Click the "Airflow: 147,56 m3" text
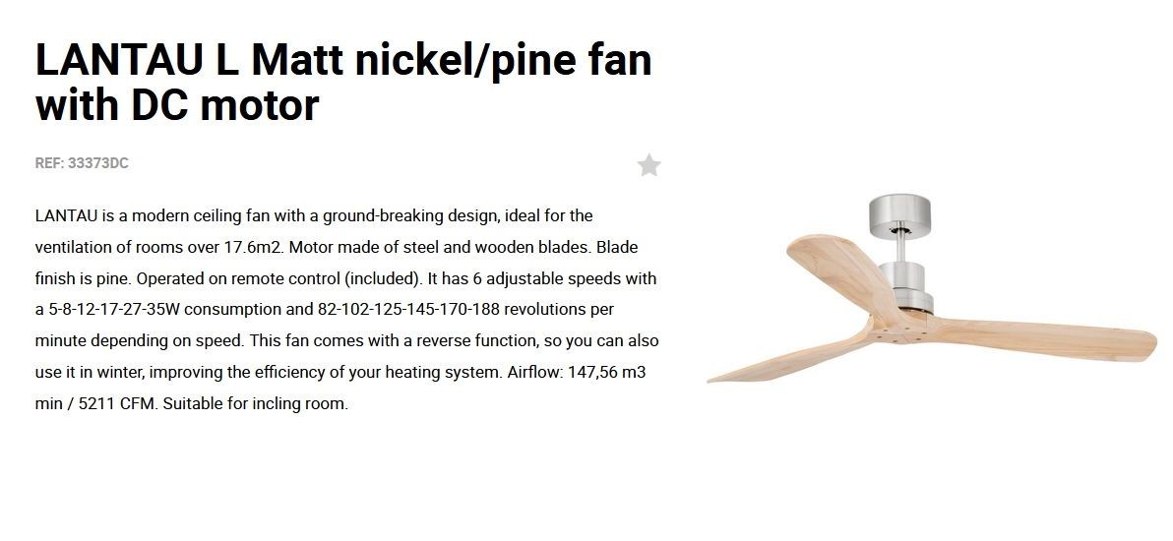Screen dimensions: 1173x541 [576, 372]
